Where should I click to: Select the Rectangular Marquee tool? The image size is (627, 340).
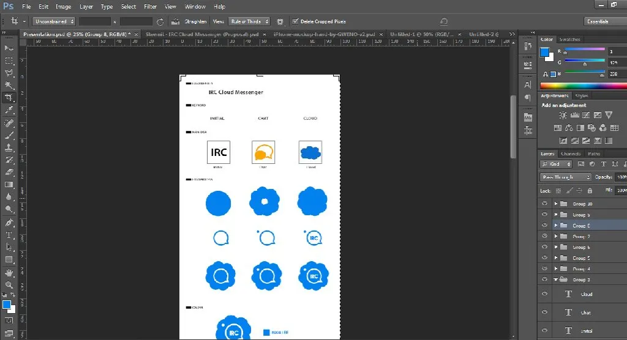pyautogui.click(x=9, y=61)
